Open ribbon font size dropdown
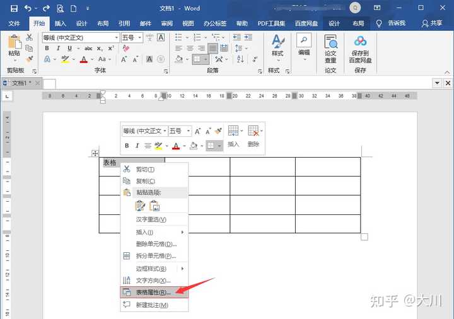The image size is (454, 319). tap(139, 38)
